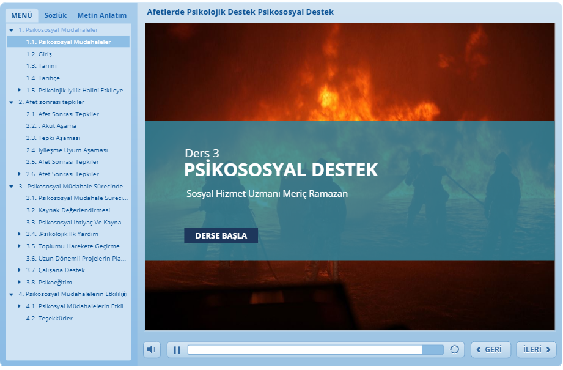
Task: Advance with the İLERİ button
Action: click(x=536, y=350)
